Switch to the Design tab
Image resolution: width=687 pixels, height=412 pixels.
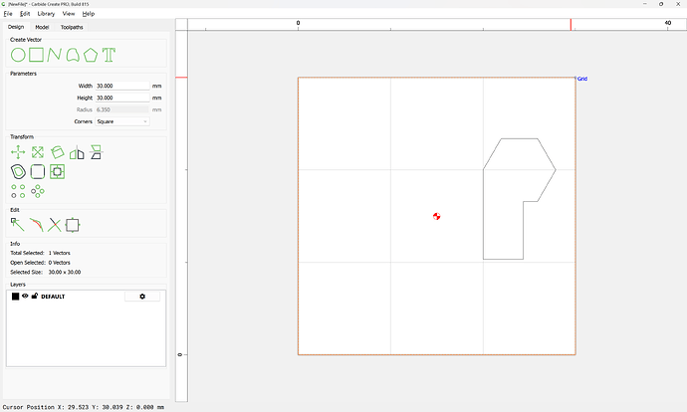(16, 27)
